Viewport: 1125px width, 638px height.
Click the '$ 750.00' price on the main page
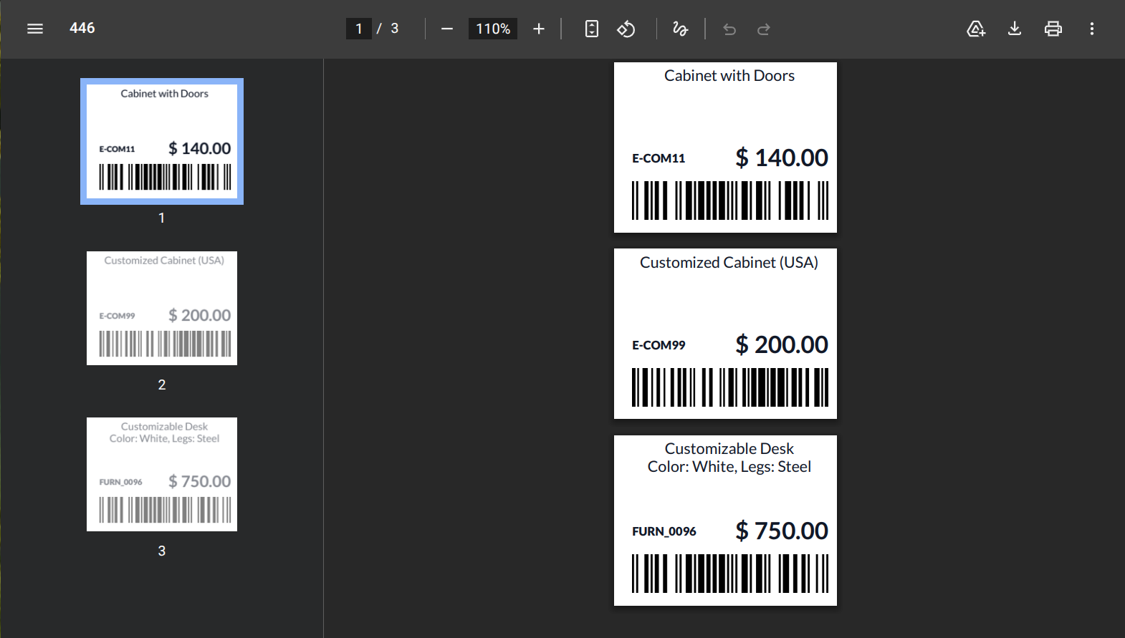click(782, 531)
